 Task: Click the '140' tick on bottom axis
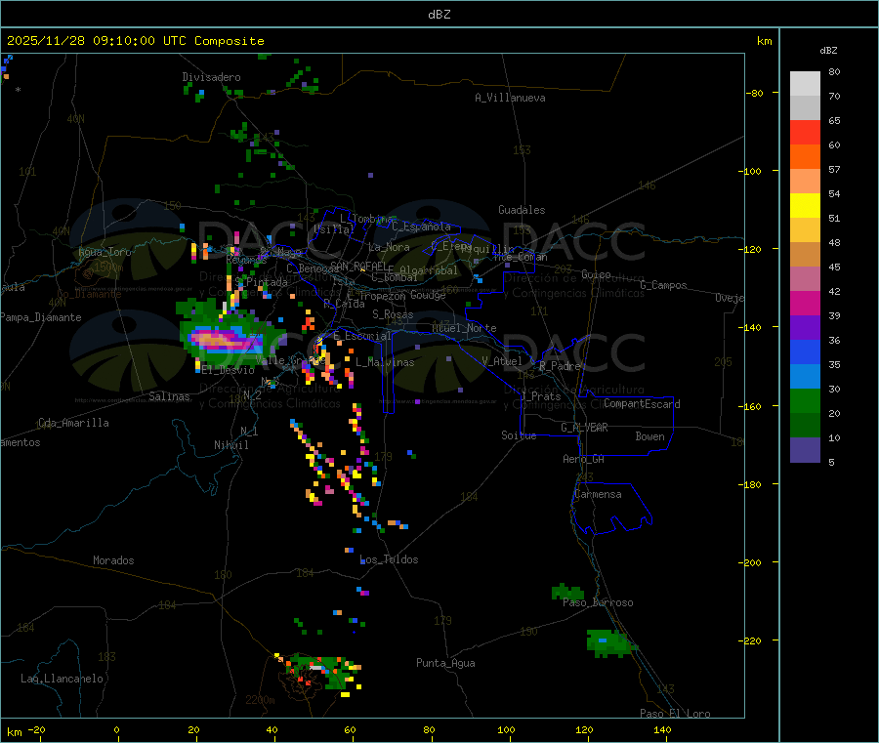click(662, 730)
